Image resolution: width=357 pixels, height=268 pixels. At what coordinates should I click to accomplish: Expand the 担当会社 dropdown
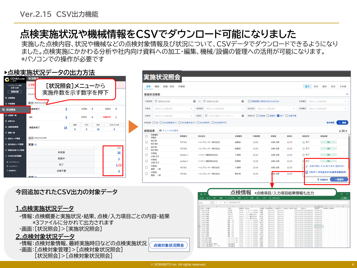click(x=294, y=109)
